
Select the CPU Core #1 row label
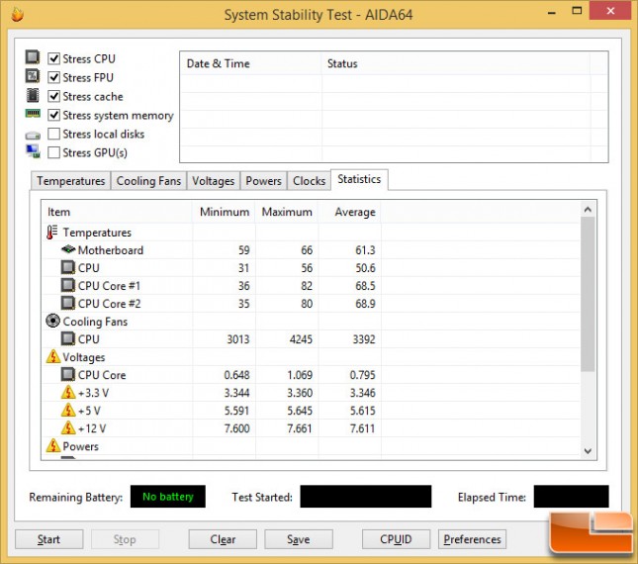click(x=109, y=286)
